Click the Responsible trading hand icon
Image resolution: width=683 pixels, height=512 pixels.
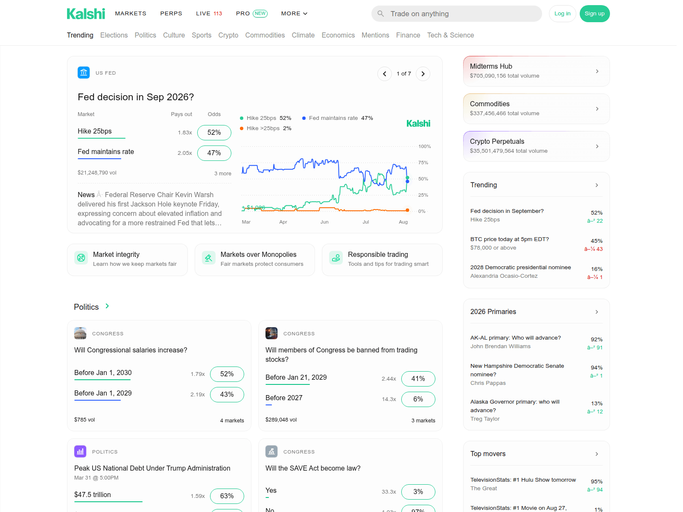point(336,258)
